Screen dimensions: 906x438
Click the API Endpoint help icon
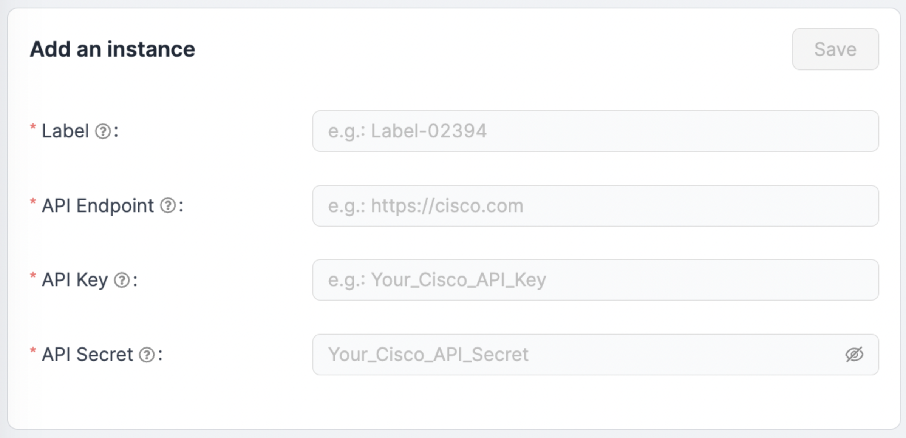tap(168, 206)
